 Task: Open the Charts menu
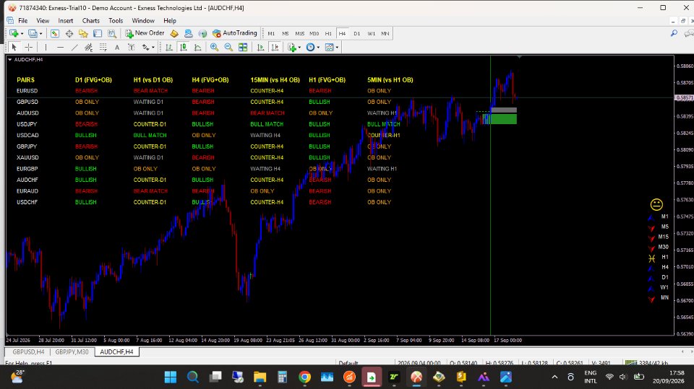[91, 21]
